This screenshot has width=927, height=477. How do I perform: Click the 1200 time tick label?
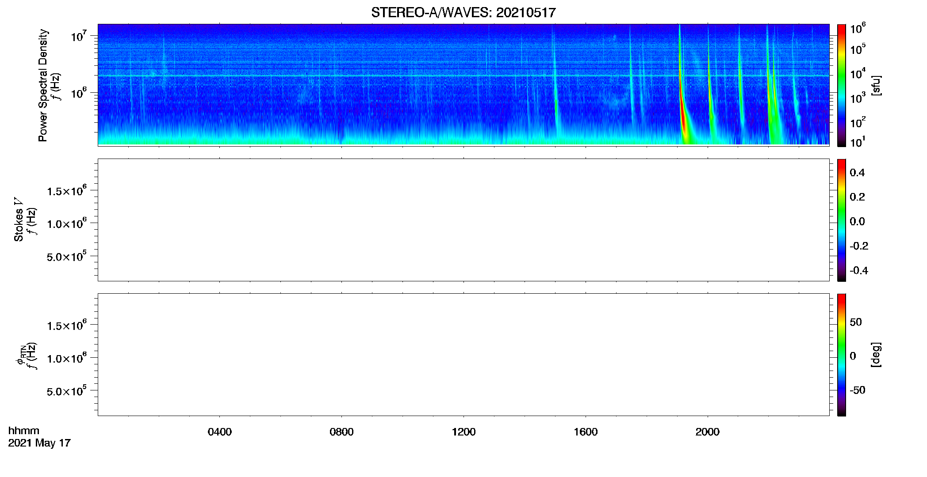click(x=463, y=432)
